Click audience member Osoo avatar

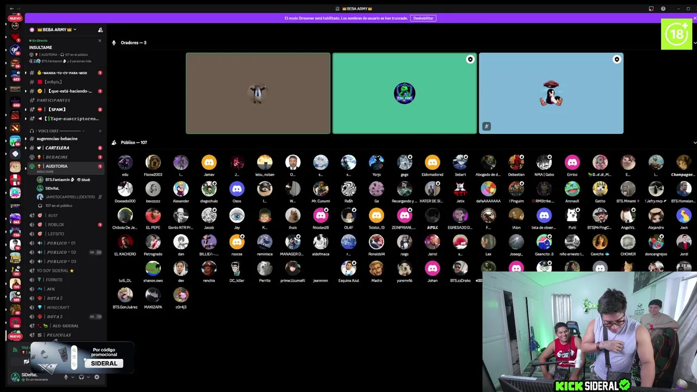237,189
